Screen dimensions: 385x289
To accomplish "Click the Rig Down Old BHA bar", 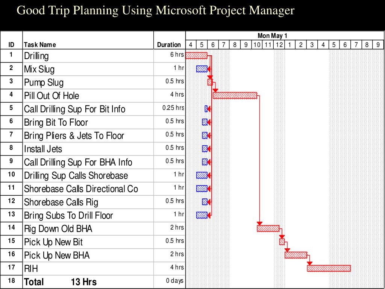I will (268, 228).
